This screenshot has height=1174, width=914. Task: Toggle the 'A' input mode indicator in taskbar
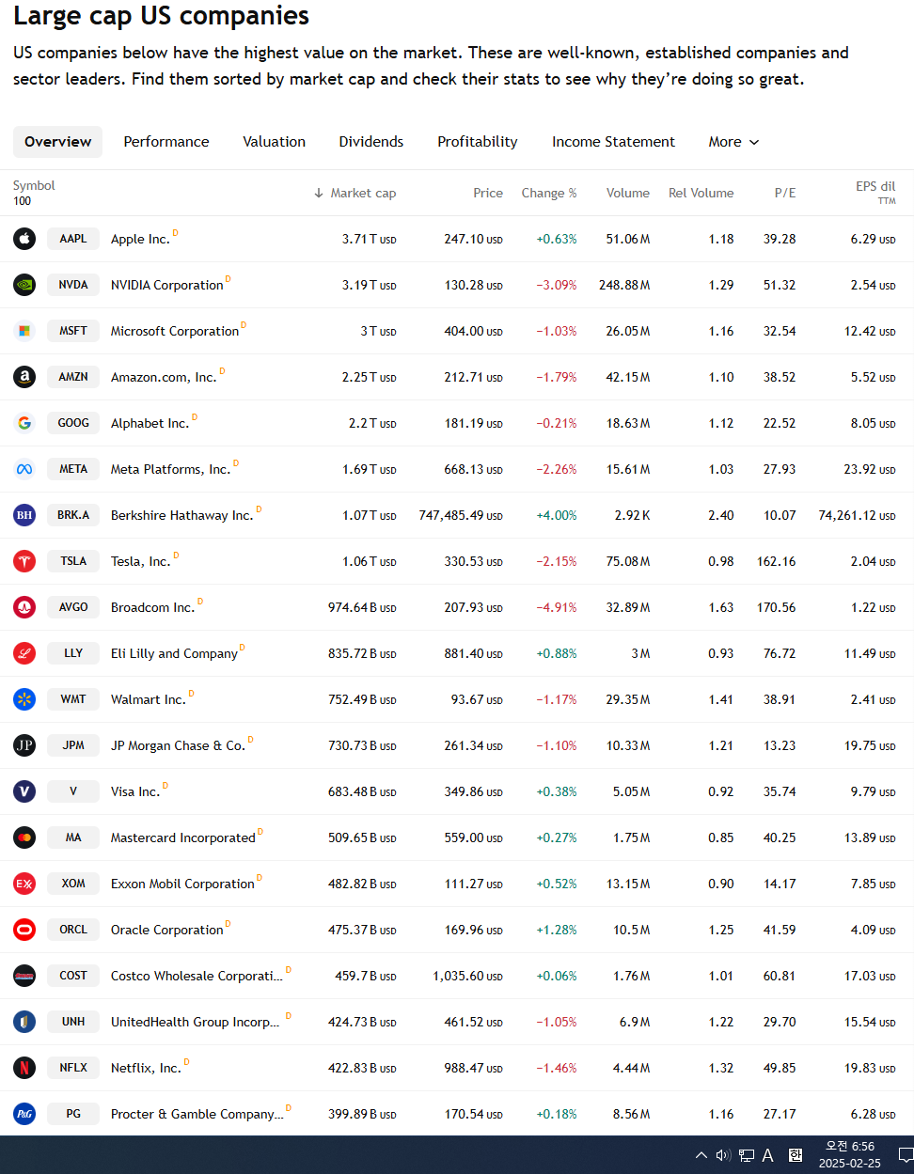[768, 1155]
